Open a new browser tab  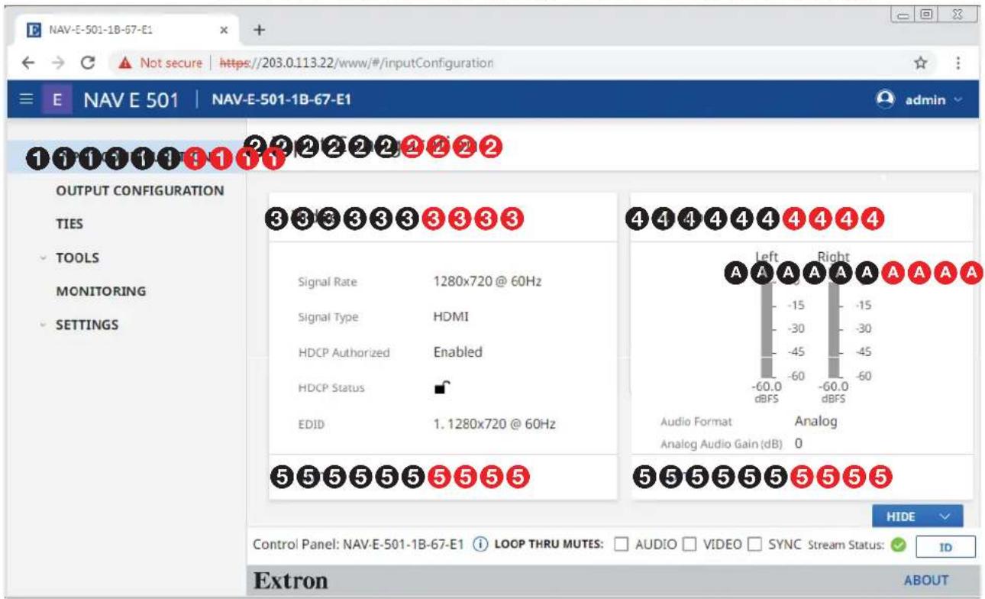click(259, 30)
